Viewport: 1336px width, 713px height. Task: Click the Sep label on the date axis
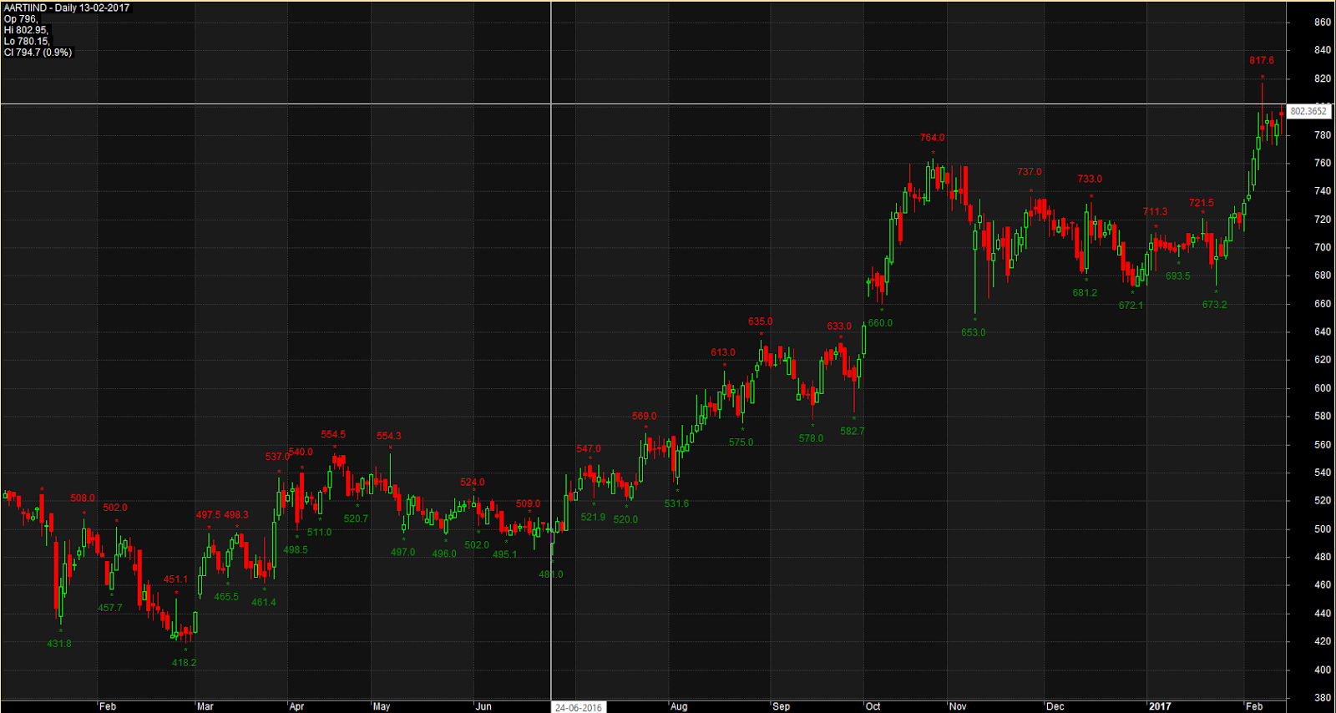click(782, 706)
